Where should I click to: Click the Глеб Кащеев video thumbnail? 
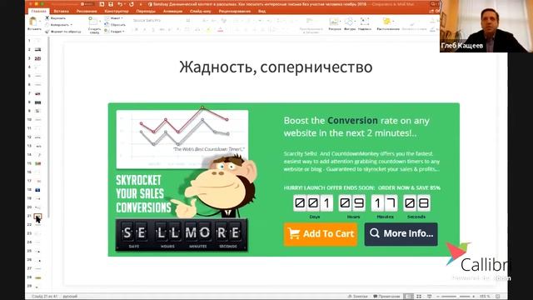coord(486,26)
